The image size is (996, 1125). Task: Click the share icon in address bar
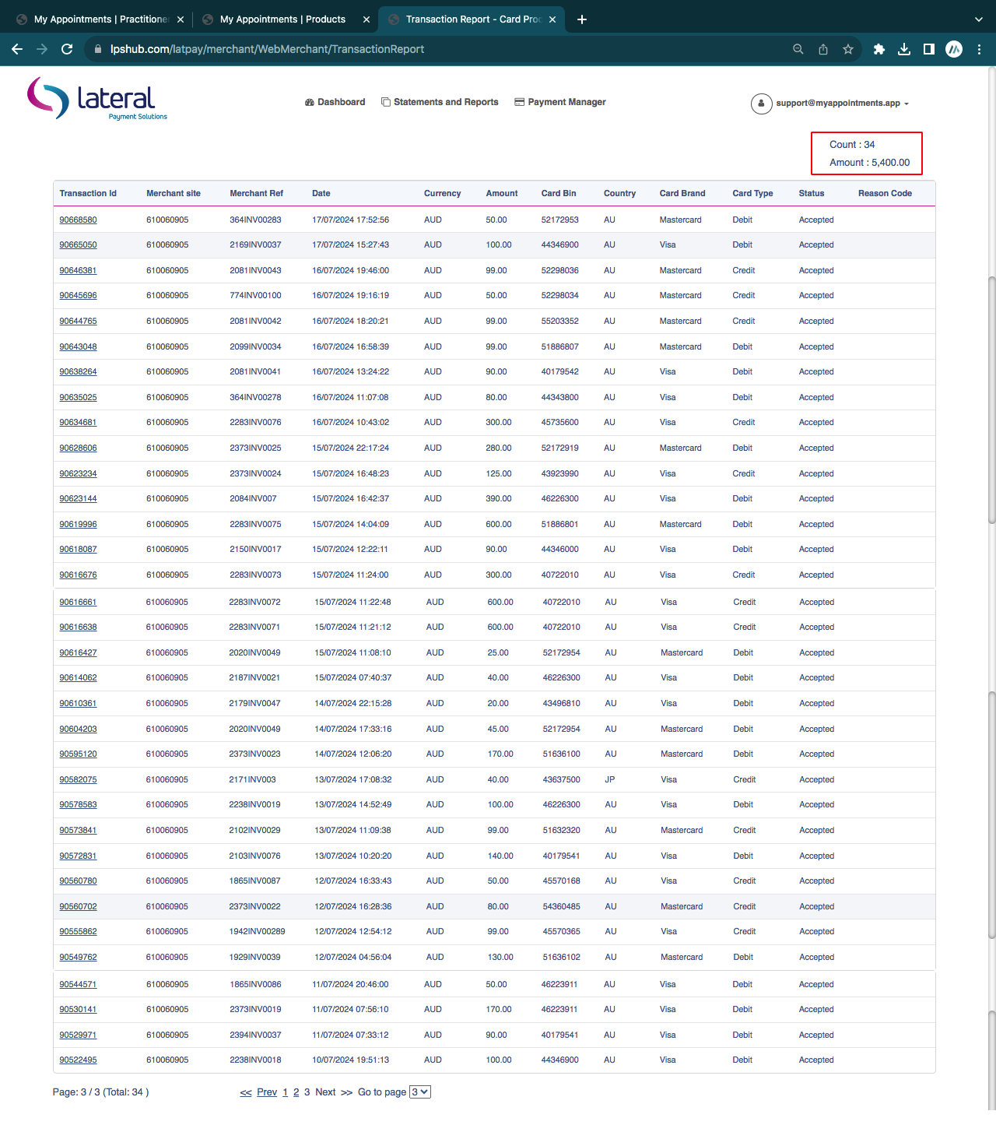(x=823, y=49)
